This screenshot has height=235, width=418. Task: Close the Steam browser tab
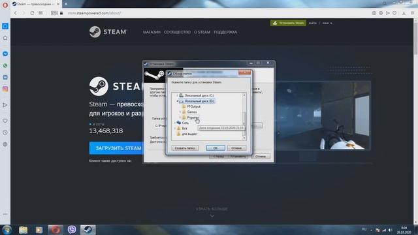coord(58,4)
